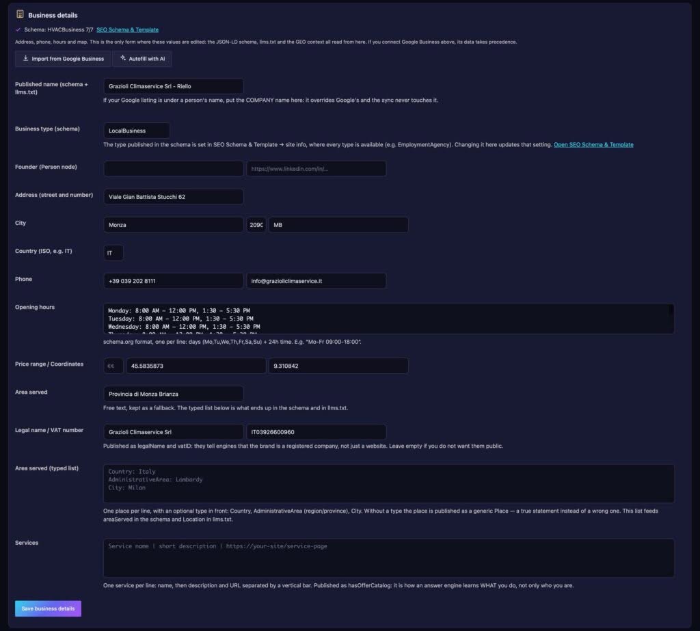Click the founder LinkedIn URL field

316,169
